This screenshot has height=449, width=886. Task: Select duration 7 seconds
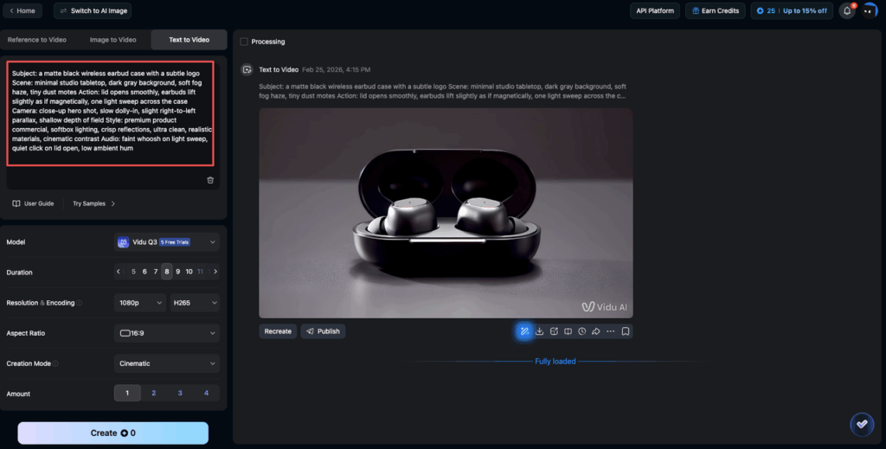coord(156,272)
